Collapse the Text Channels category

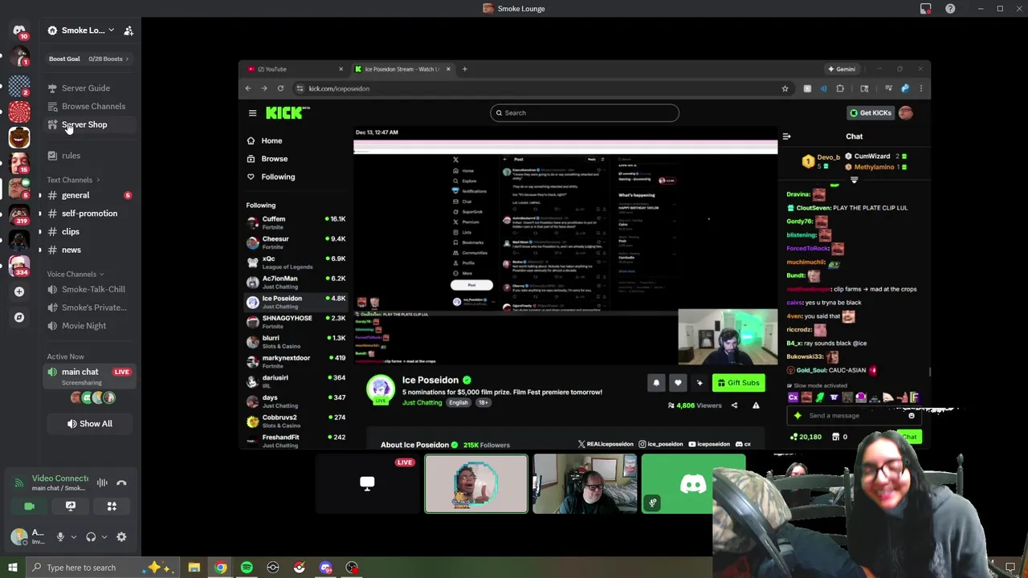73,180
